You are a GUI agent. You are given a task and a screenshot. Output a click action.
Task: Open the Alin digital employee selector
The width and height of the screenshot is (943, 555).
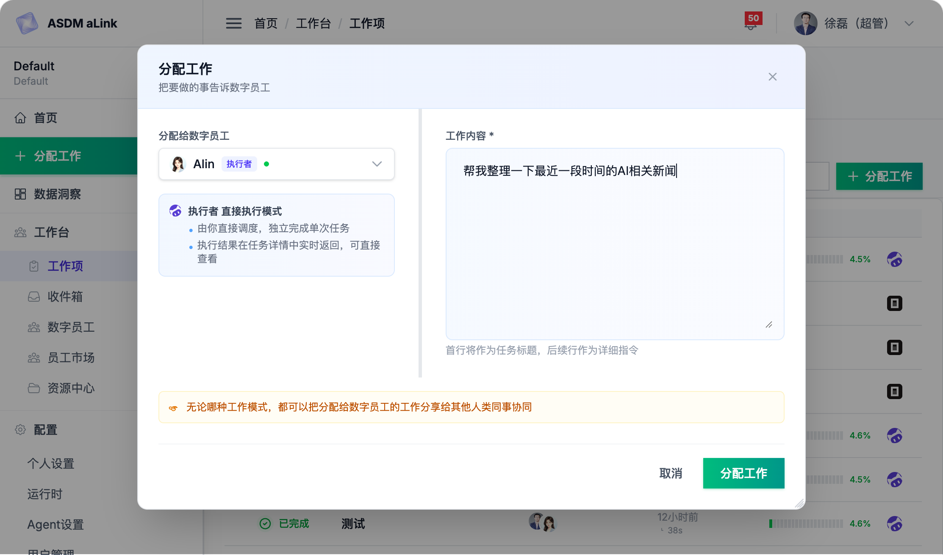click(x=277, y=164)
